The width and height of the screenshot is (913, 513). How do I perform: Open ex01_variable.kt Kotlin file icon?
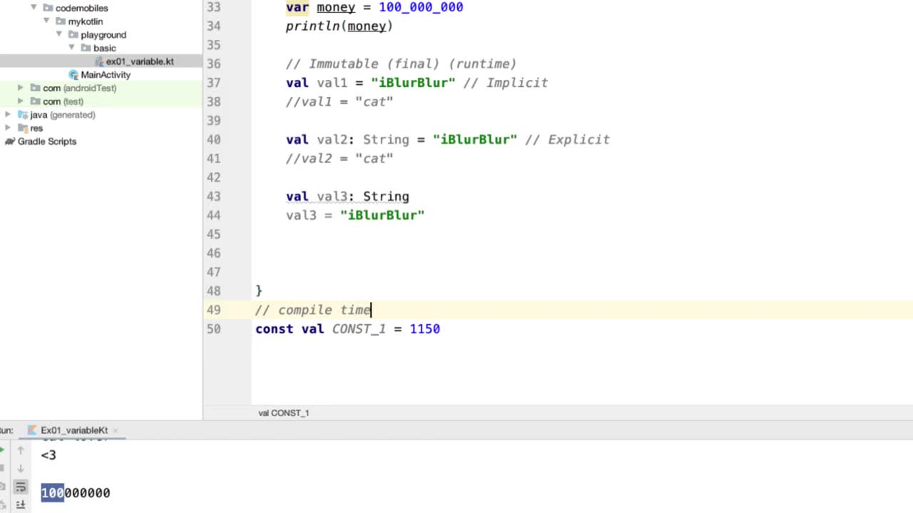98,61
